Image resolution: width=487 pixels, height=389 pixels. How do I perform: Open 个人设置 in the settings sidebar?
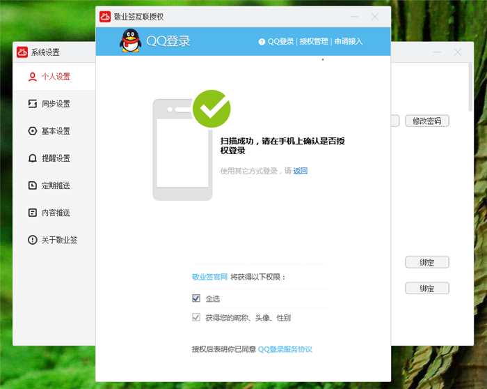(x=54, y=77)
